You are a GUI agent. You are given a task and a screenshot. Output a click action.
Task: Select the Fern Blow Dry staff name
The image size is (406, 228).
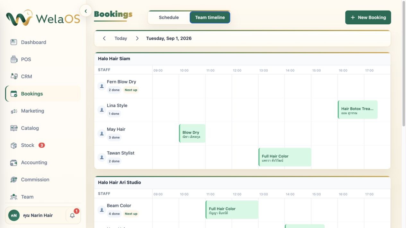(121, 82)
